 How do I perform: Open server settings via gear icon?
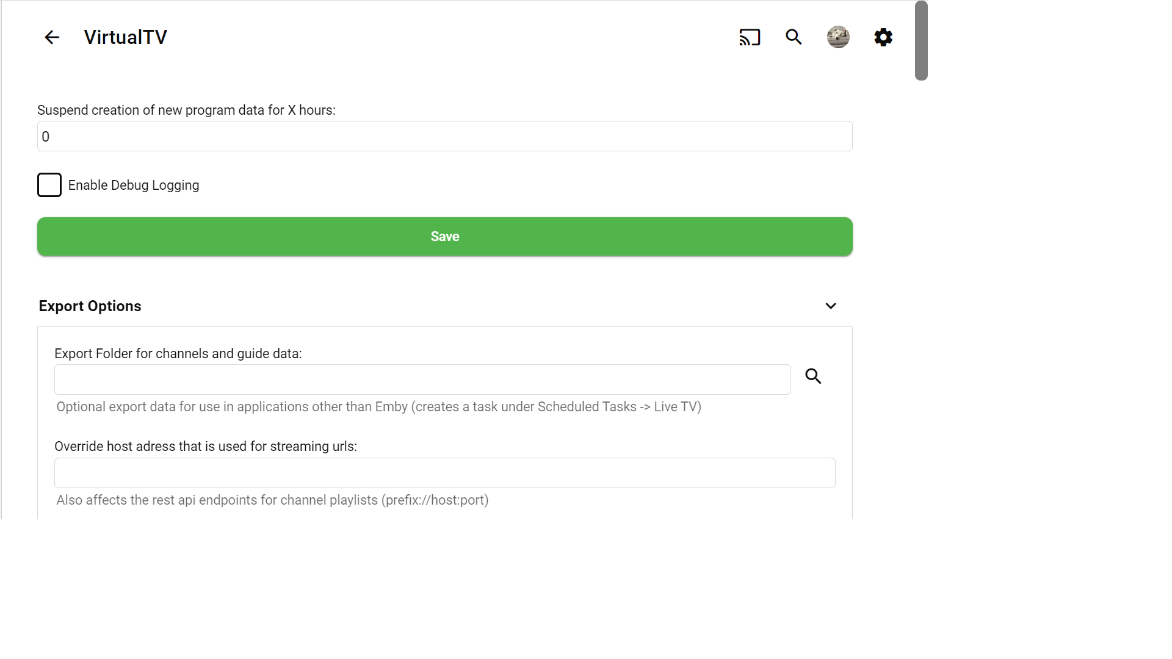pos(883,37)
